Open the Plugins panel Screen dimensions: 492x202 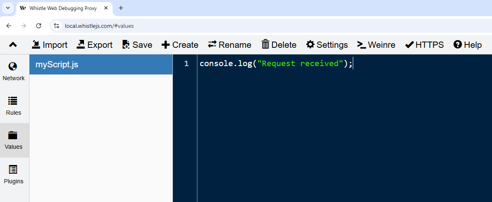tap(14, 175)
